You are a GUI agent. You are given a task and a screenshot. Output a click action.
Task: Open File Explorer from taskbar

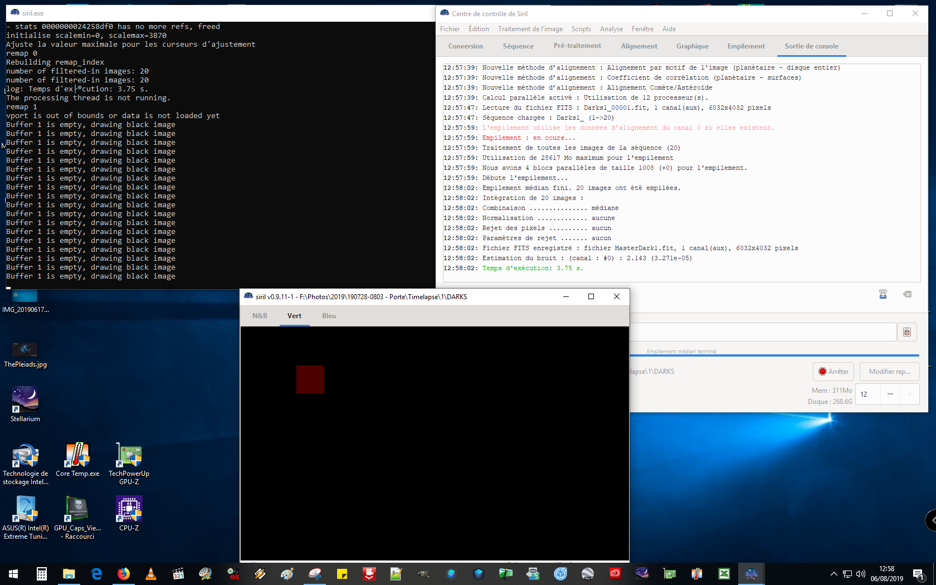click(69, 574)
